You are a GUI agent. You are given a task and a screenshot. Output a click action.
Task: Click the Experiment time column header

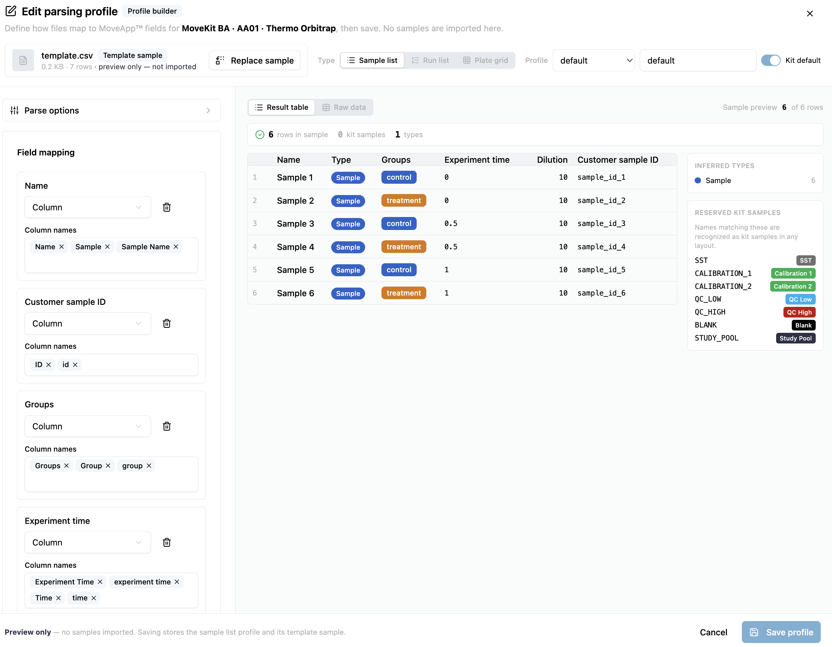pos(477,160)
